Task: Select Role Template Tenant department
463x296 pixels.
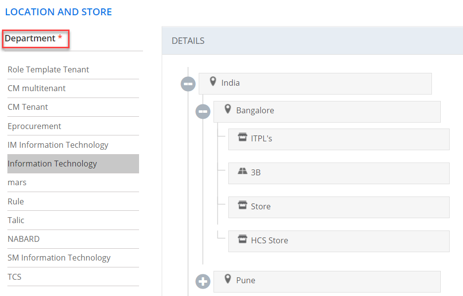Action: pyautogui.click(x=48, y=69)
